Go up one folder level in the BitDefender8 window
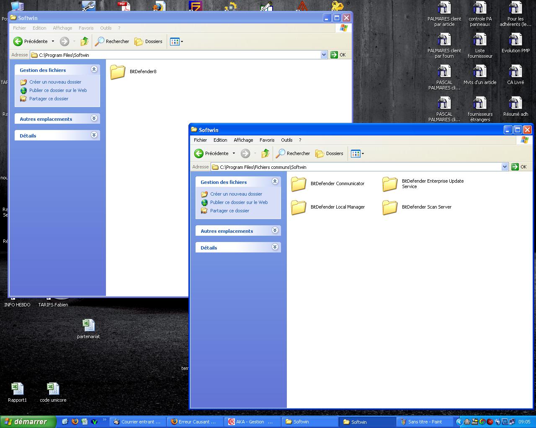The width and height of the screenshot is (536, 428). point(85,41)
